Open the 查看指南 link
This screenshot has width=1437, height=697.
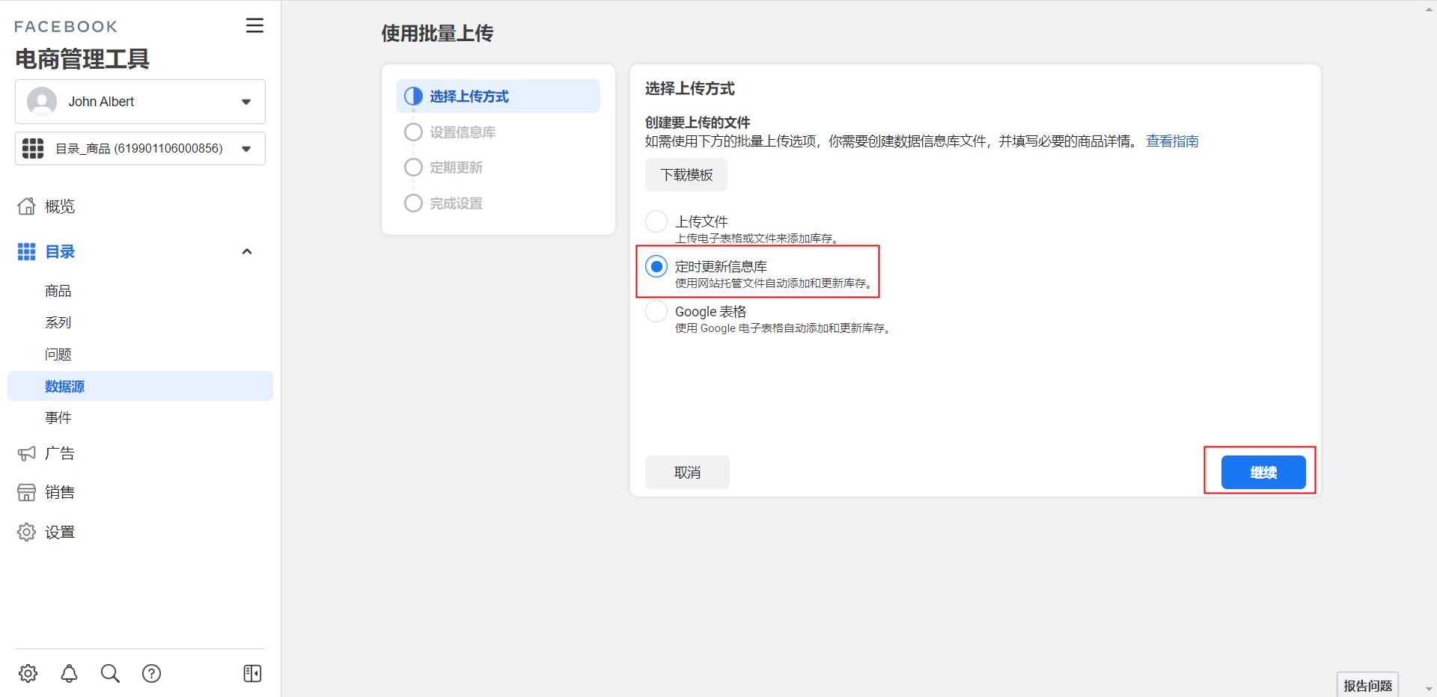tap(1172, 141)
